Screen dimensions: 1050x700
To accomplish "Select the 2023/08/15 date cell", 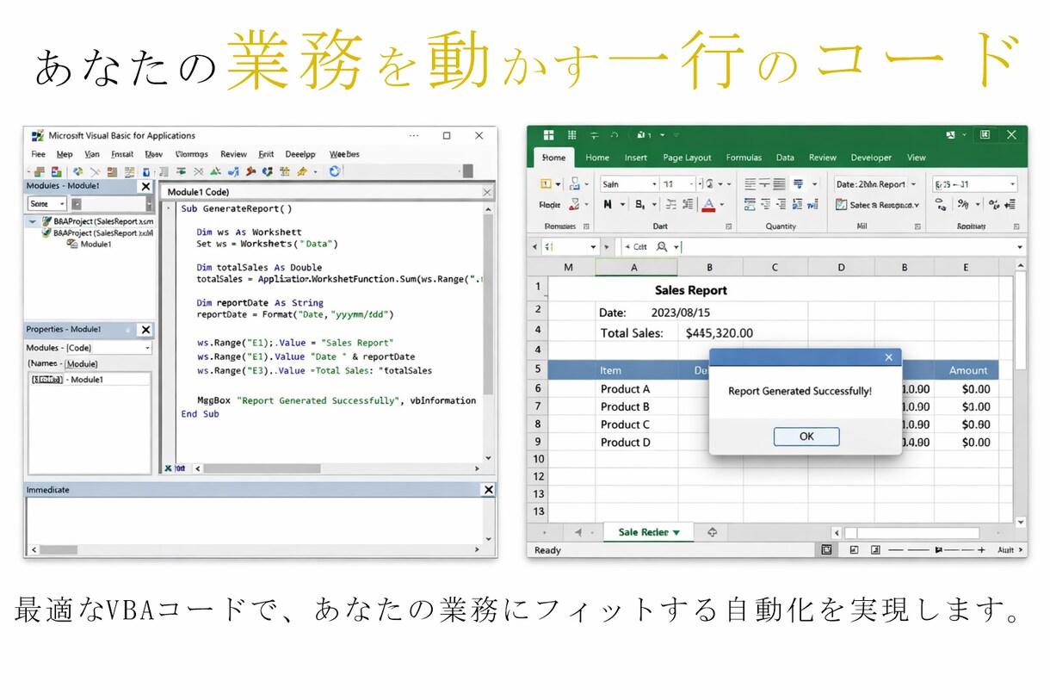I will 681,313.
